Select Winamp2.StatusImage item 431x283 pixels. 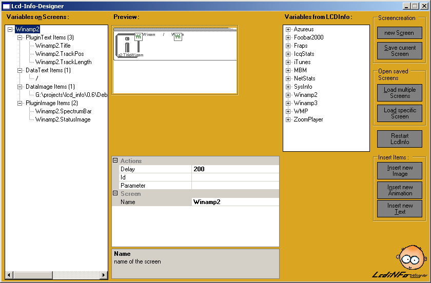tap(63, 119)
